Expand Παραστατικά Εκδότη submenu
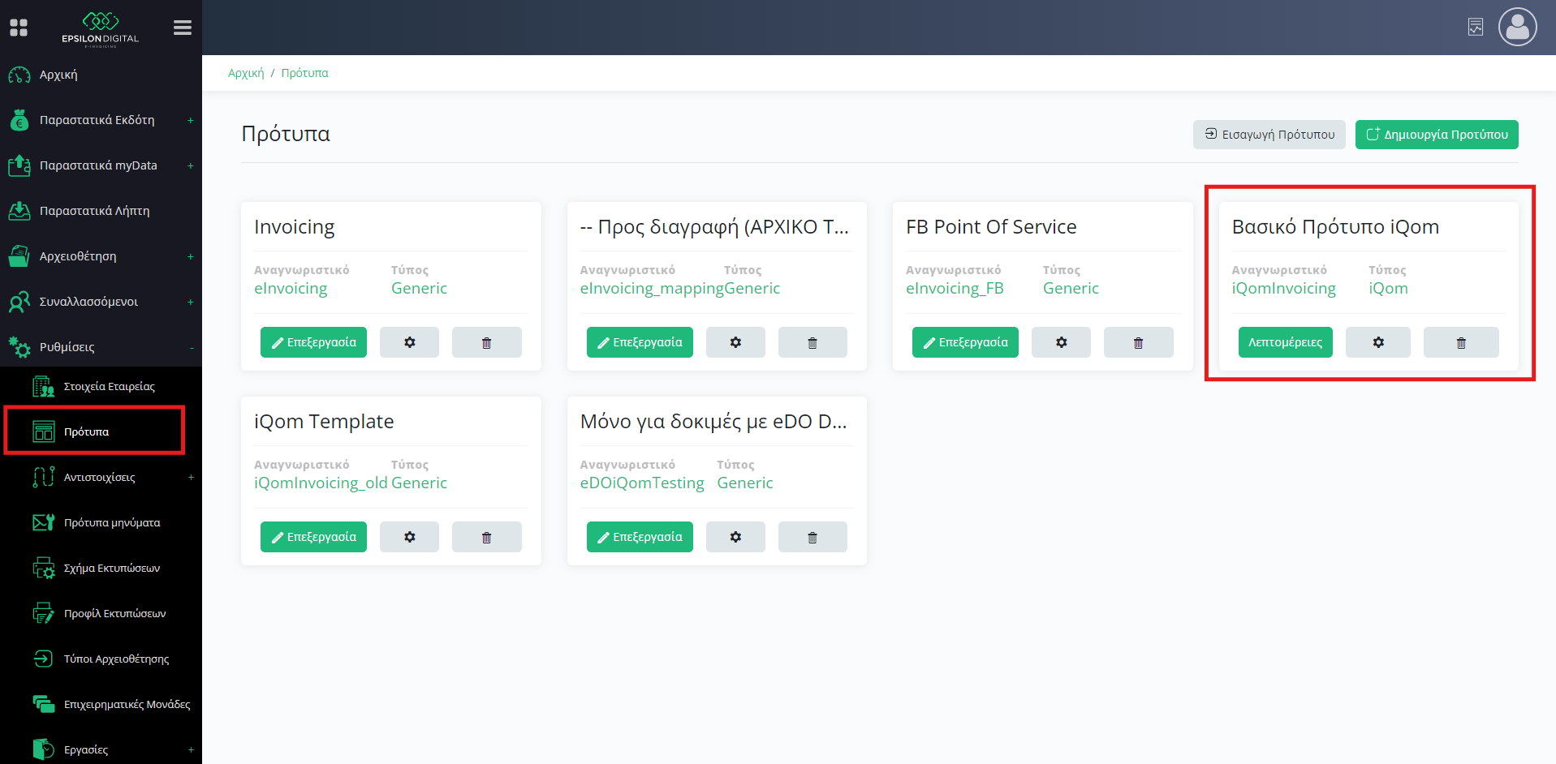The image size is (1556, 764). pos(191,120)
